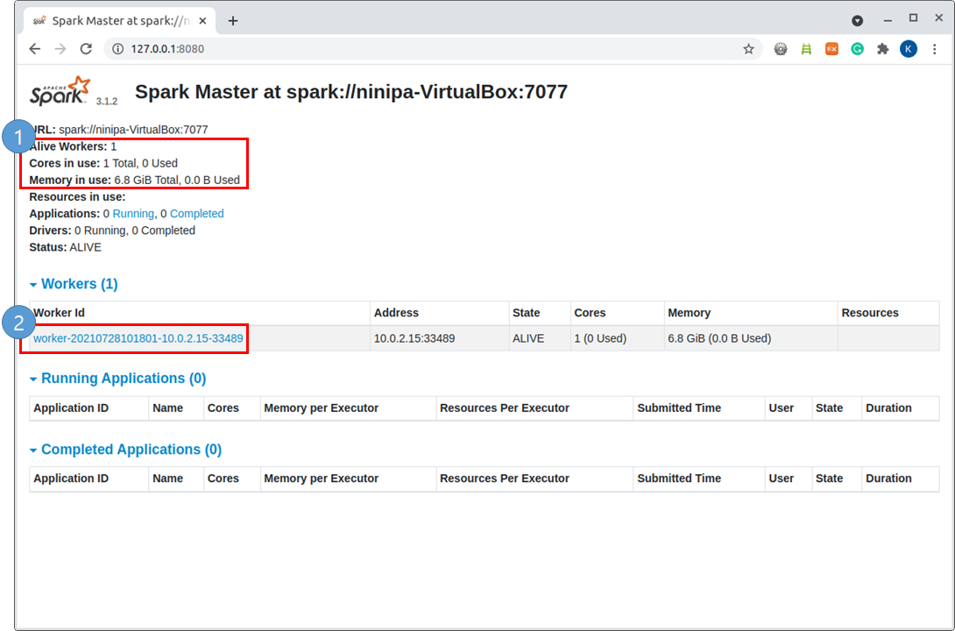
Task: Click the URL spark://ninipa-VirtualBox:7077 line
Action: coord(119,130)
